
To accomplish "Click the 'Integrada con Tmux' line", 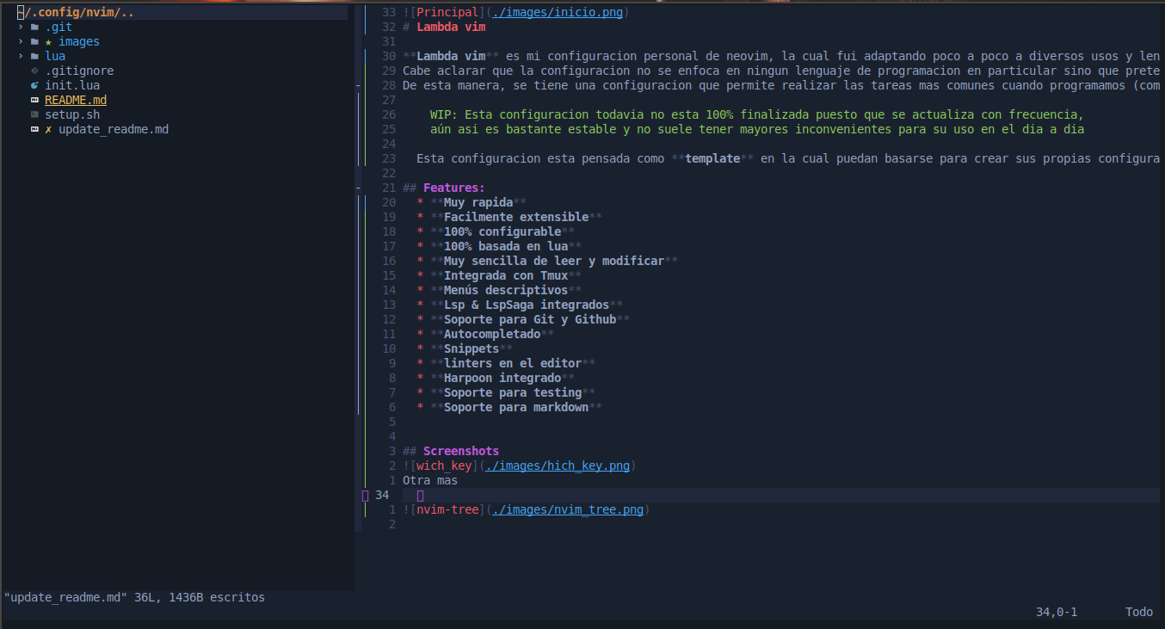I will point(499,275).
